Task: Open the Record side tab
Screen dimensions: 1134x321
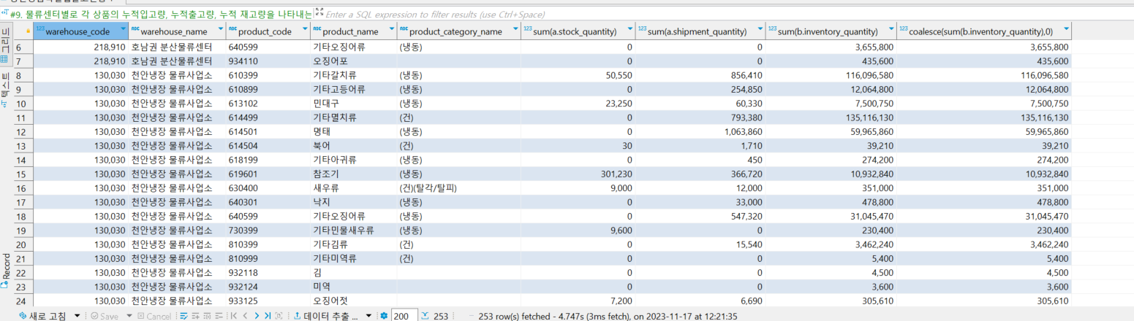Action: click(x=6, y=269)
